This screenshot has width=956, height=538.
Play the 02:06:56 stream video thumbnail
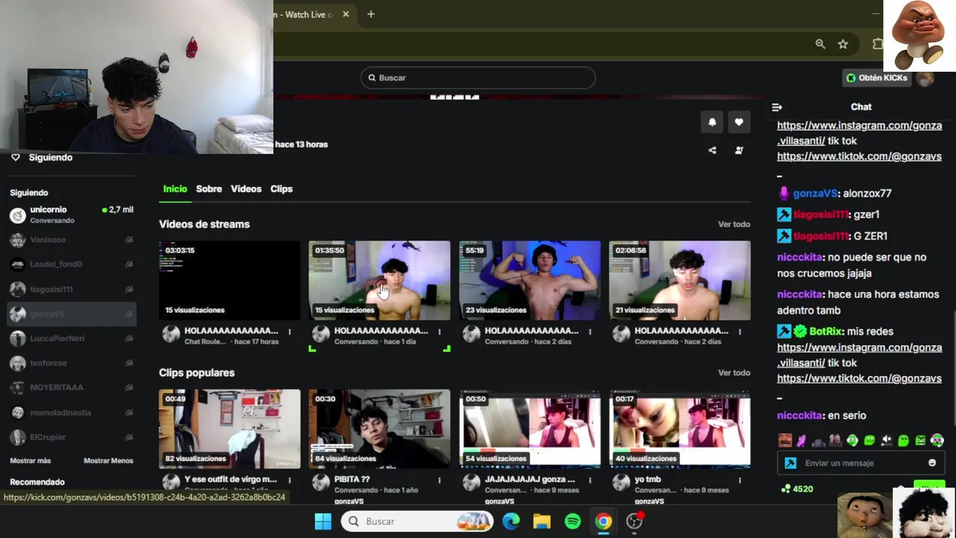(x=680, y=280)
